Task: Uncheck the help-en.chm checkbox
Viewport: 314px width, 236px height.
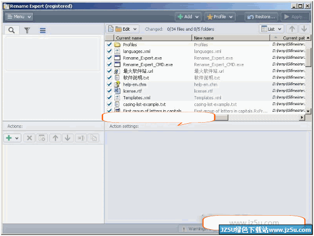Action: point(109,84)
